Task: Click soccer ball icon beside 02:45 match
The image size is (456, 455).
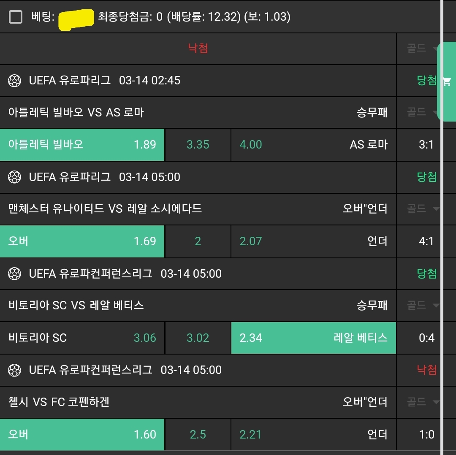Action: 15,81
